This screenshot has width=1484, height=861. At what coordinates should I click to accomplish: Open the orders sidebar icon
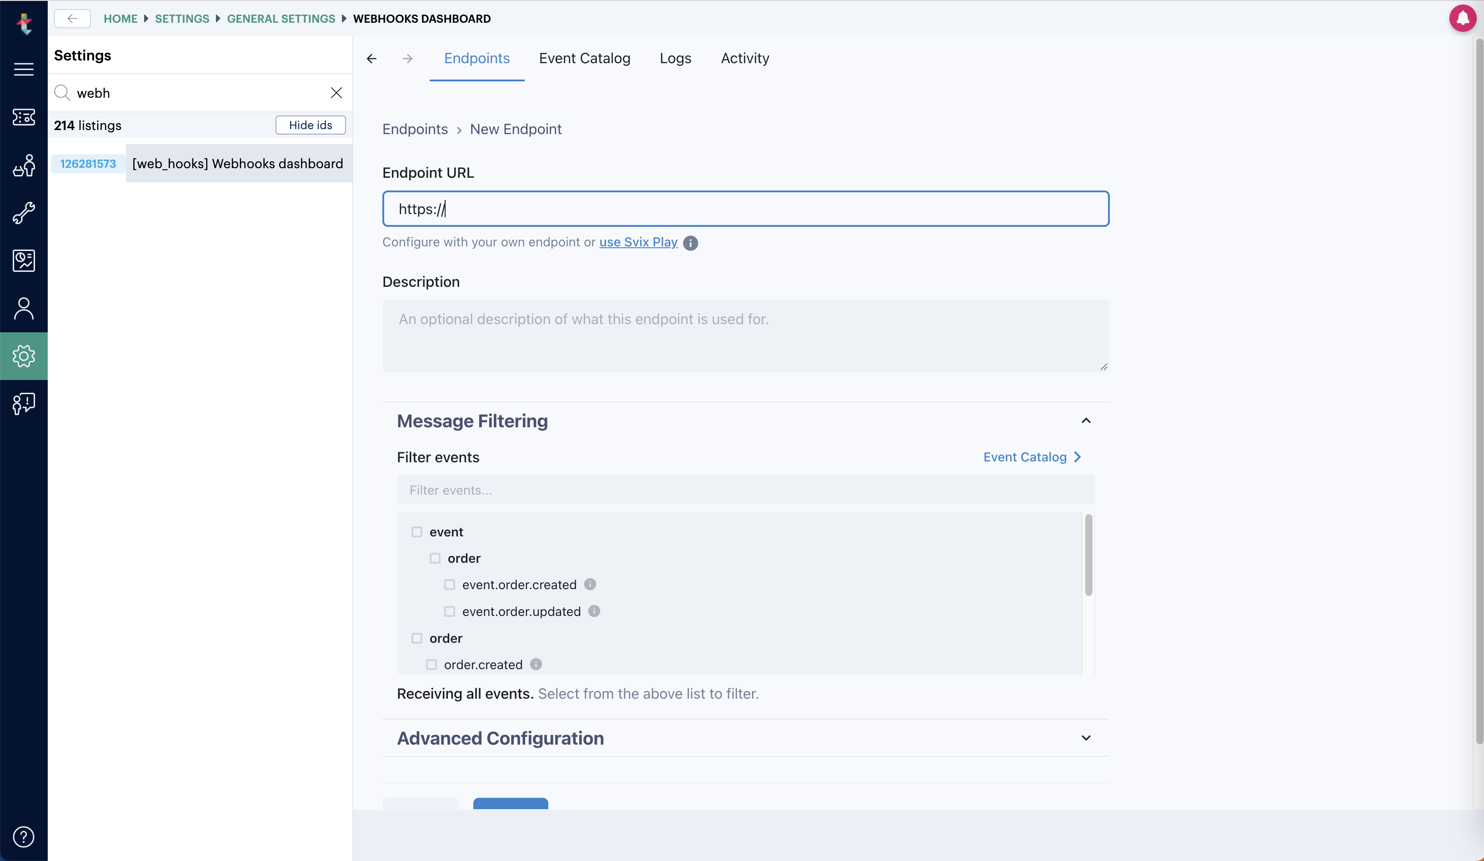pos(24,165)
